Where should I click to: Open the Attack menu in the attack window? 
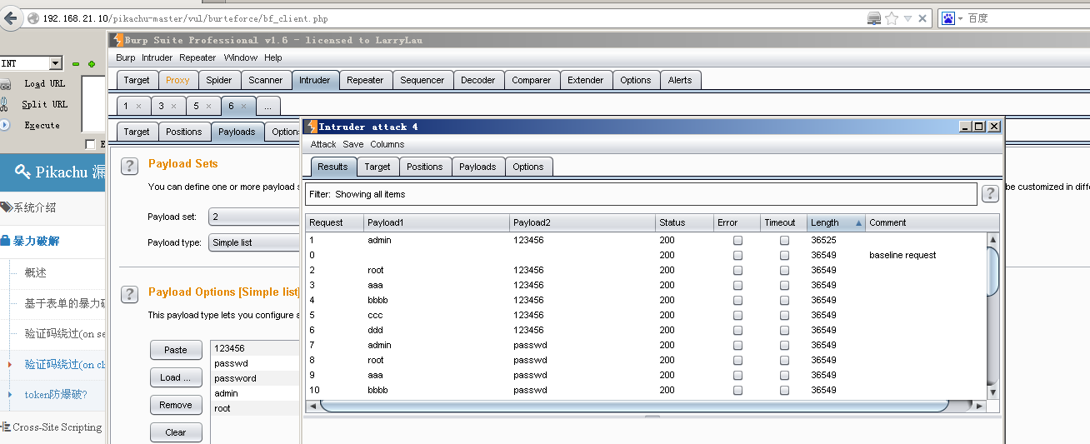323,144
